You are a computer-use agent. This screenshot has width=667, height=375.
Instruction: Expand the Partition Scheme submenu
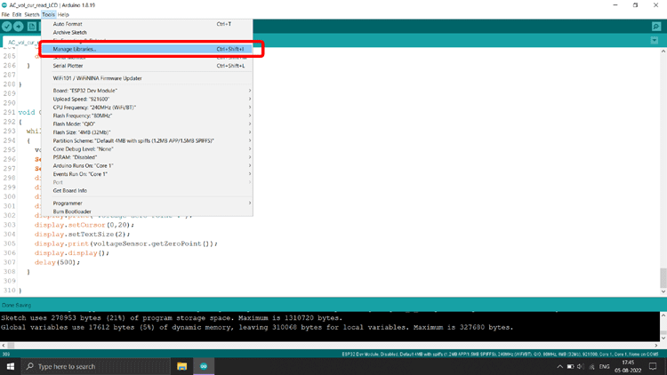pos(147,140)
